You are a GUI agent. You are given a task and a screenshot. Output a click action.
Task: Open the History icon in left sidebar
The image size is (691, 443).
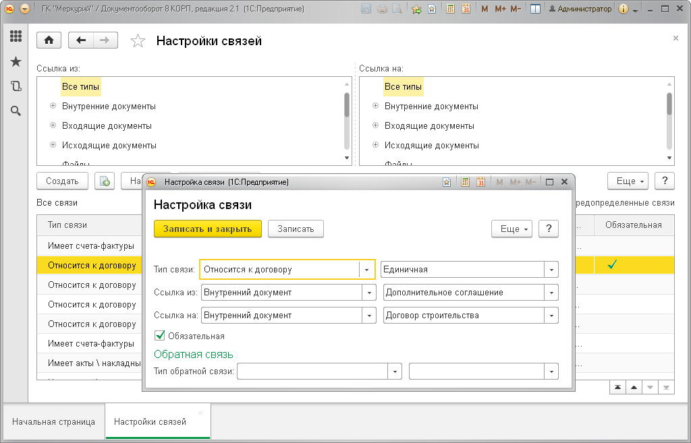click(16, 86)
